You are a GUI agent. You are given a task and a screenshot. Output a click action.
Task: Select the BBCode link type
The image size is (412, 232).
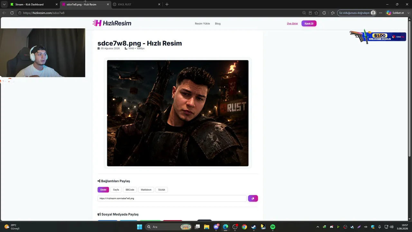pyautogui.click(x=130, y=190)
